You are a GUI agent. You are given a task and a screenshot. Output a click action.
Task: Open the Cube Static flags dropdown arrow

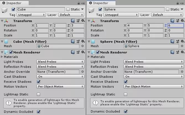point(82,9)
